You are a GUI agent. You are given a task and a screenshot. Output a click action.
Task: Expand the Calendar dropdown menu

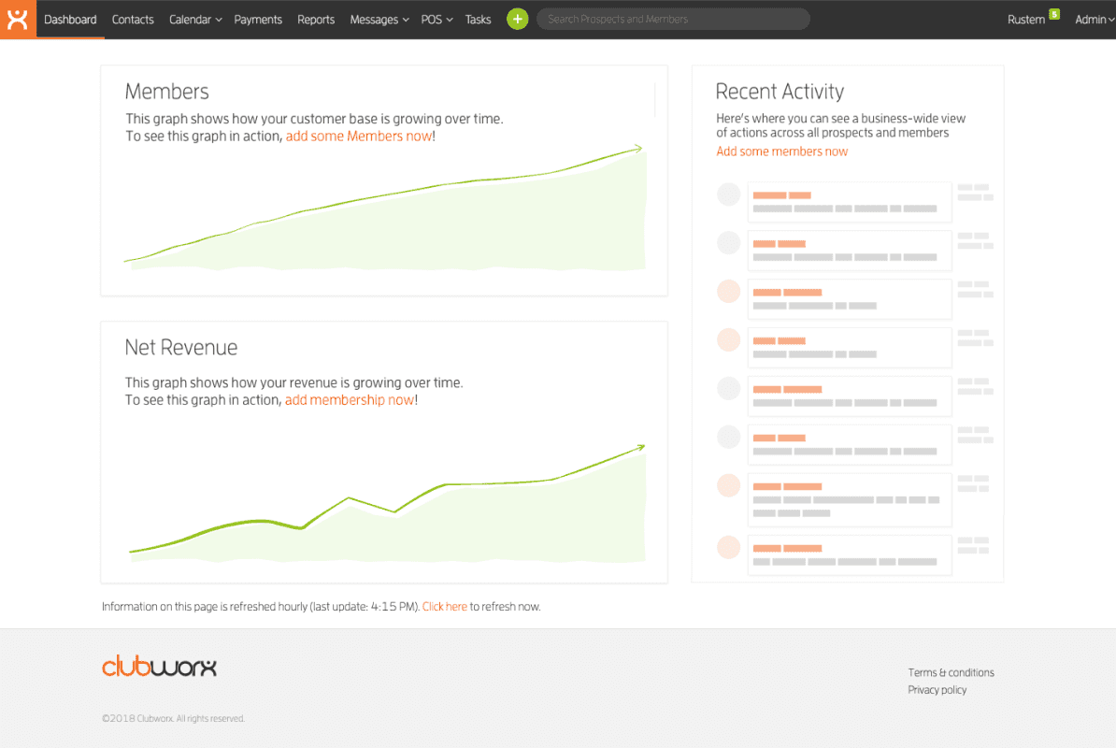pos(194,19)
